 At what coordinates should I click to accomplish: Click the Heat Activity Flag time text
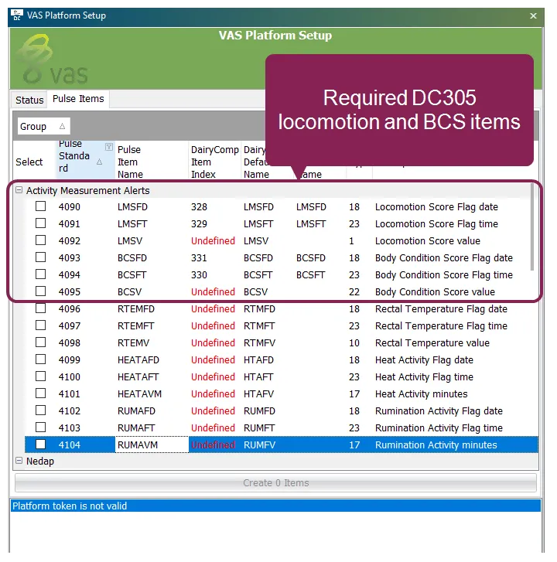coord(424,377)
